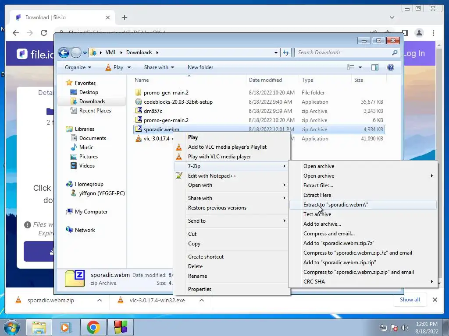Click the Homegroup icon in sidebar
This screenshot has height=336, width=449.
pyautogui.click(x=69, y=184)
